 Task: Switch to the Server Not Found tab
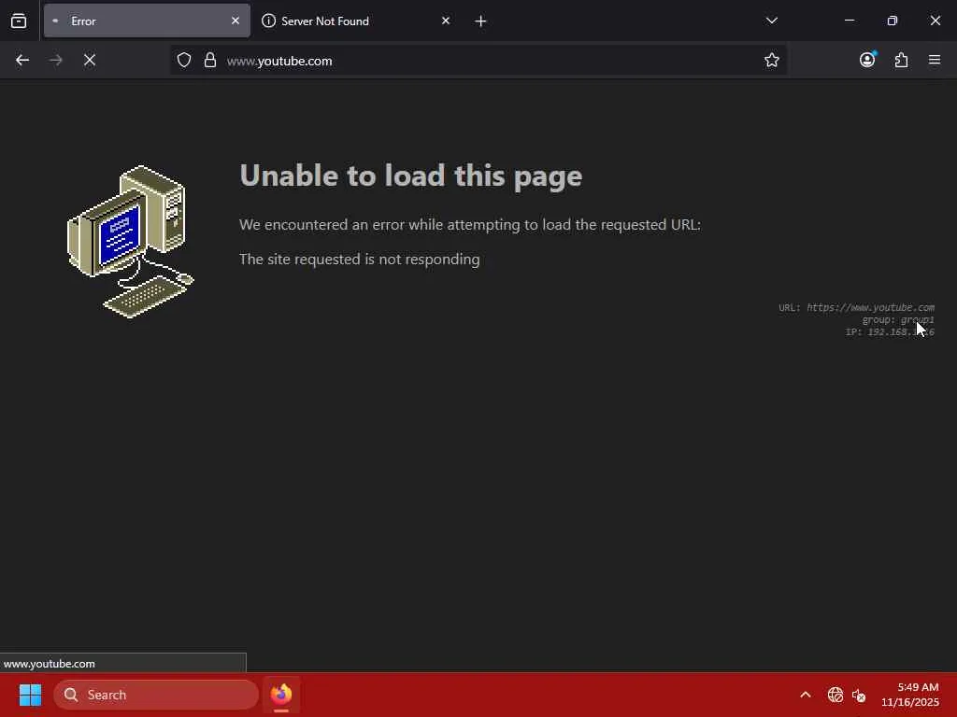pyautogui.click(x=356, y=21)
